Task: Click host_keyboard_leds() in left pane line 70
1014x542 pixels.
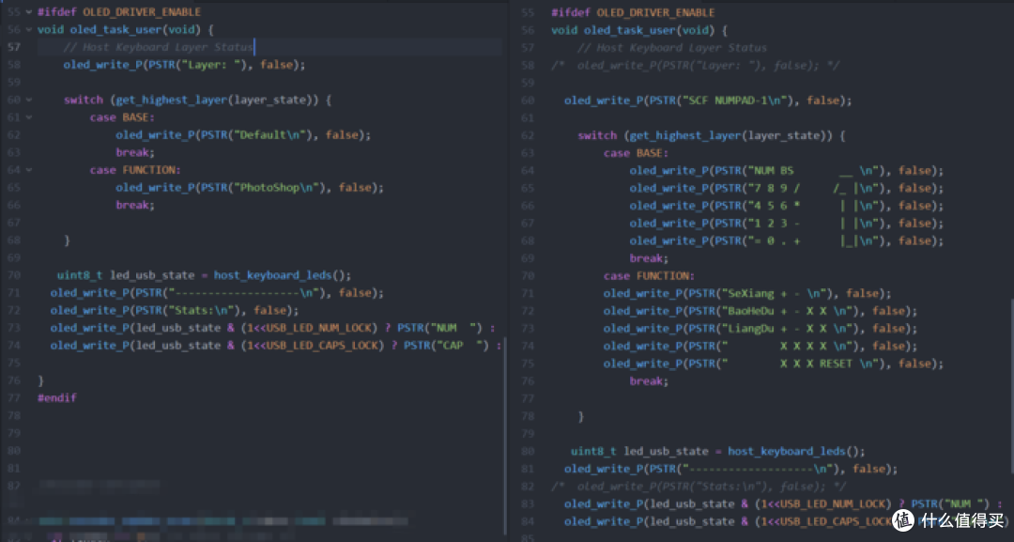Action: pos(282,275)
